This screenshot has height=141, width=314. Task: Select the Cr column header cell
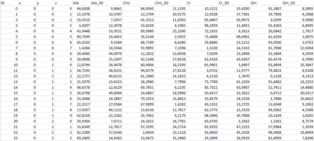(x=202, y=3)
